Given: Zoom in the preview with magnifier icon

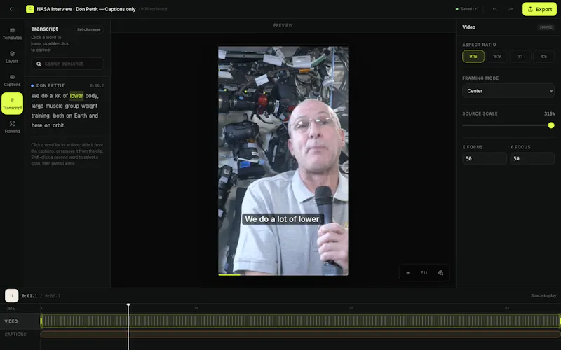Looking at the screenshot, I should [x=441, y=273].
